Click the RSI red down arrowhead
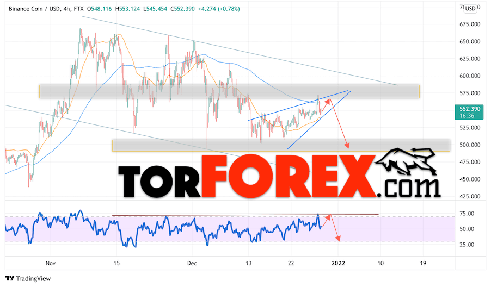The width and height of the screenshot is (491, 287). tap(337, 239)
